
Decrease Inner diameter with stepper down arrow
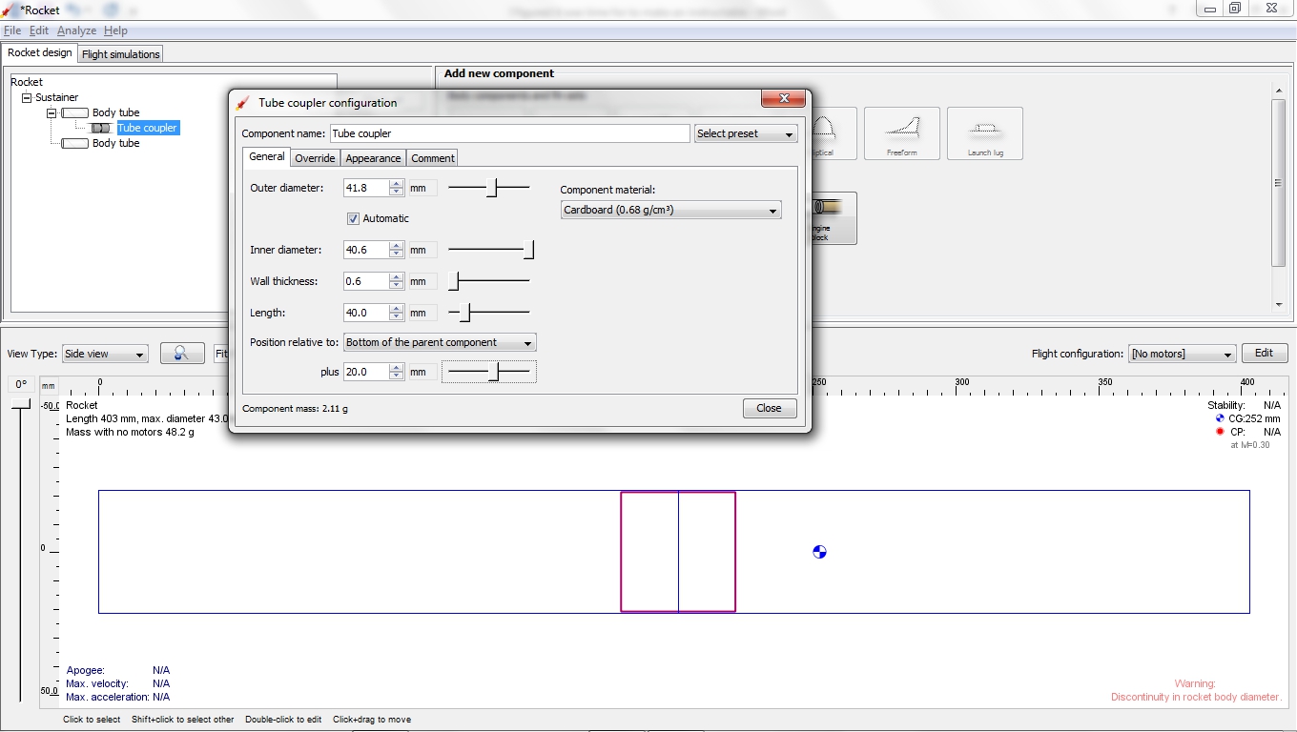tap(397, 254)
